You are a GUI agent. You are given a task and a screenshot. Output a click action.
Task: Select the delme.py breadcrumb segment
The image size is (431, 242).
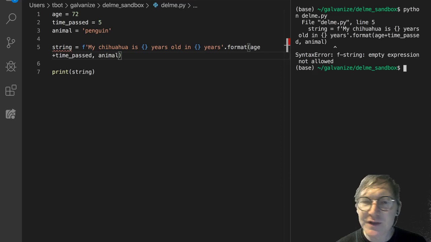173,5
